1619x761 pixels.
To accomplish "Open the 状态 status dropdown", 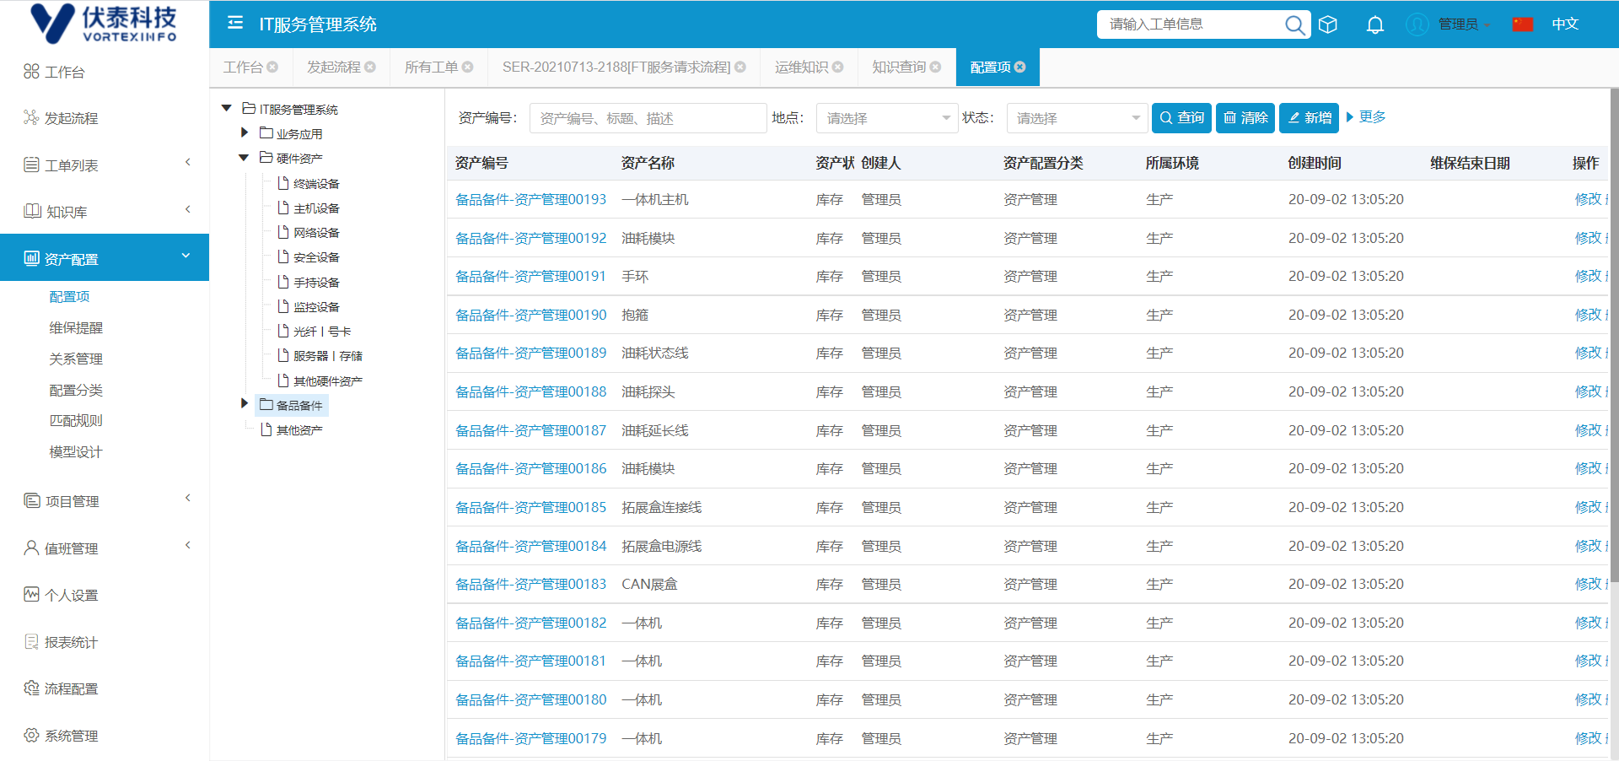I will 1077,118.
